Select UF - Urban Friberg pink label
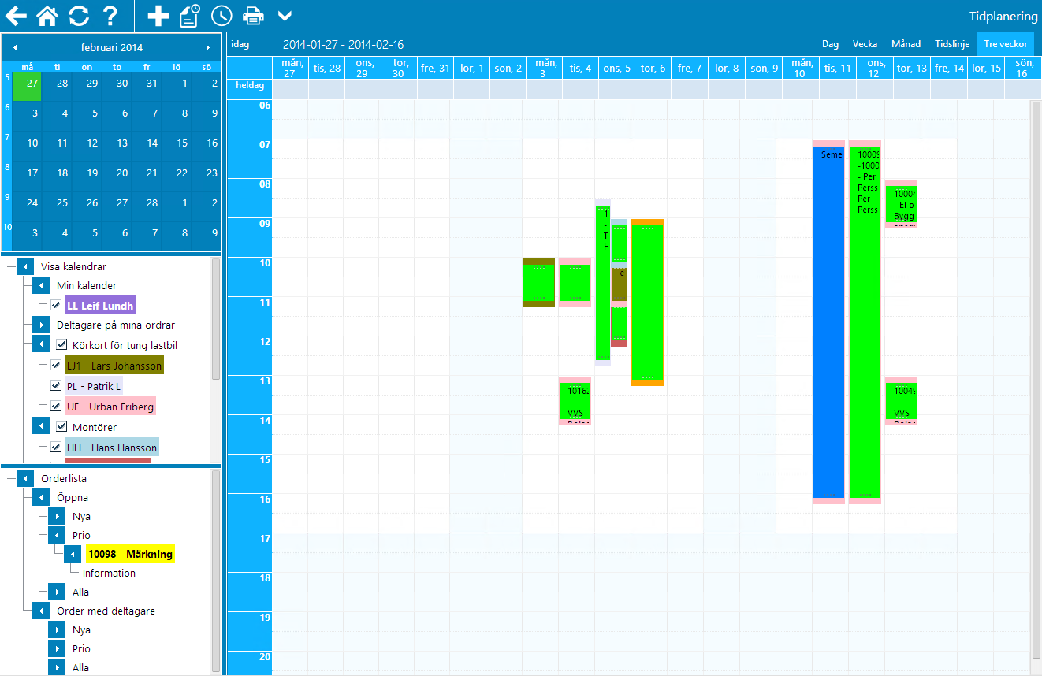This screenshot has width=1042, height=676. click(110, 407)
